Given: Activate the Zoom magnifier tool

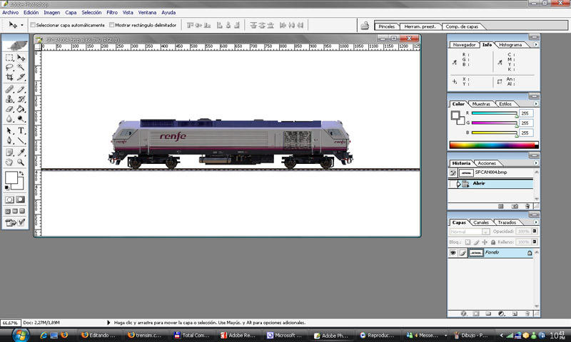Looking at the screenshot, I should tap(21, 162).
